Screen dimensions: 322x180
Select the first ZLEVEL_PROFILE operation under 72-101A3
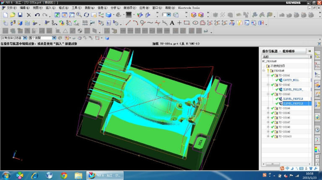293,99
